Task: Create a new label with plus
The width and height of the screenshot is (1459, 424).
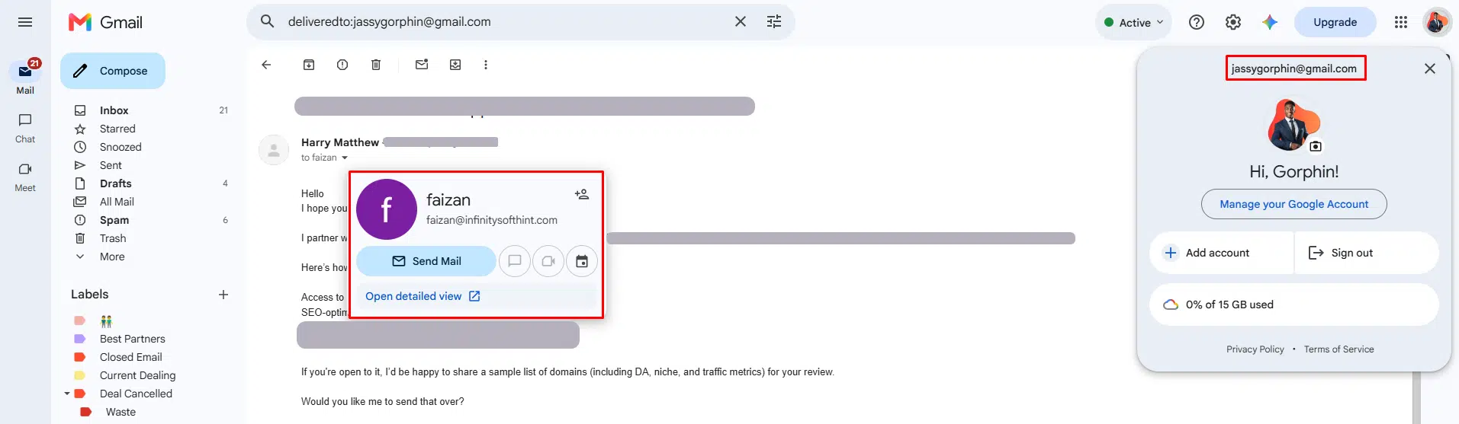Action: (x=223, y=295)
